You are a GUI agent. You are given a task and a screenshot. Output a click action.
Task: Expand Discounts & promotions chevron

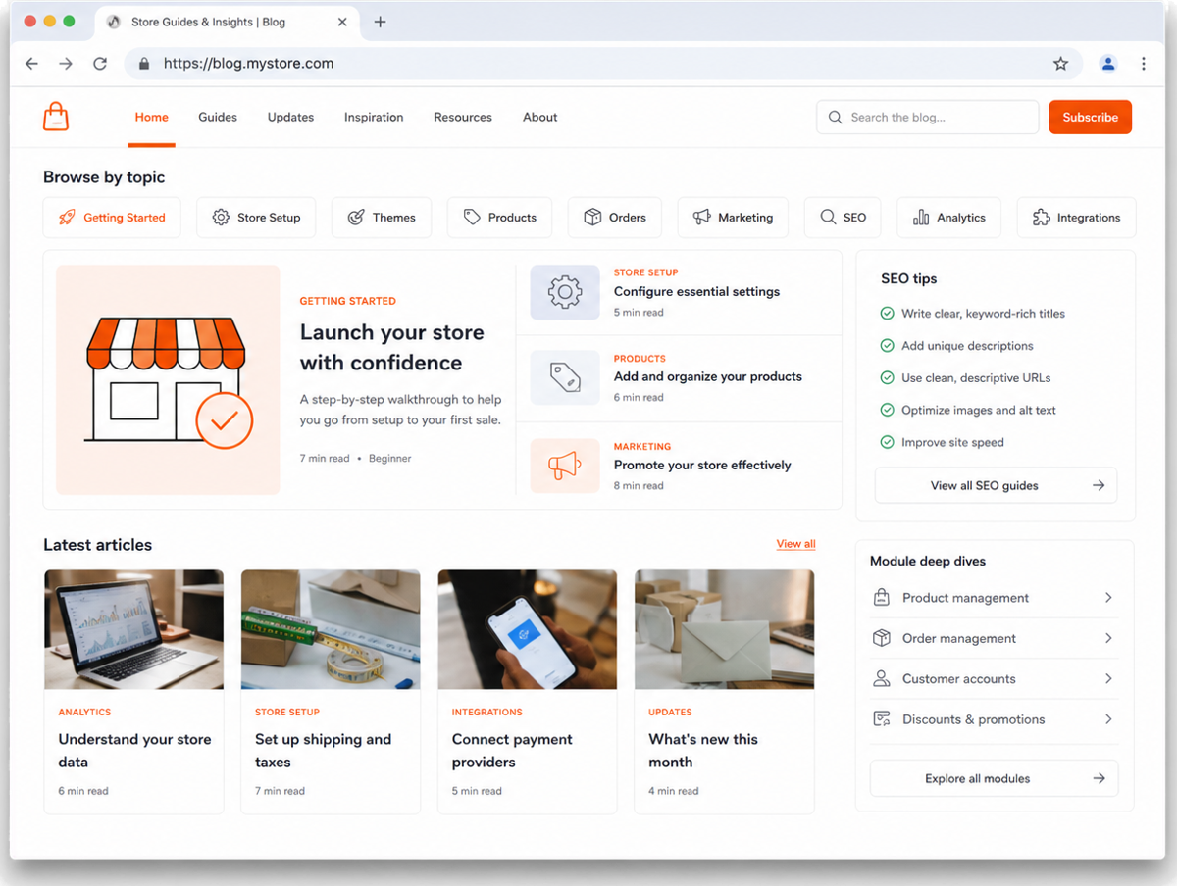pyautogui.click(x=1108, y=719)
